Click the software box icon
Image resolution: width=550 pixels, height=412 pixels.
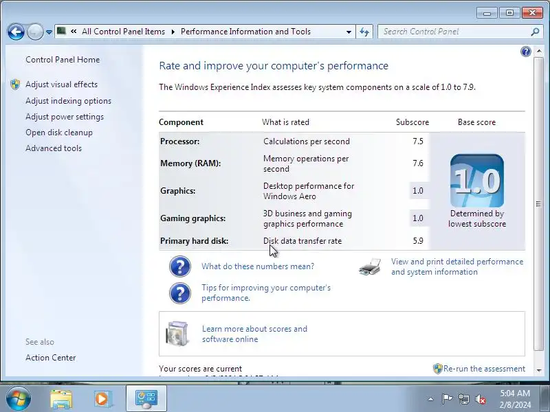click(177, 334)
